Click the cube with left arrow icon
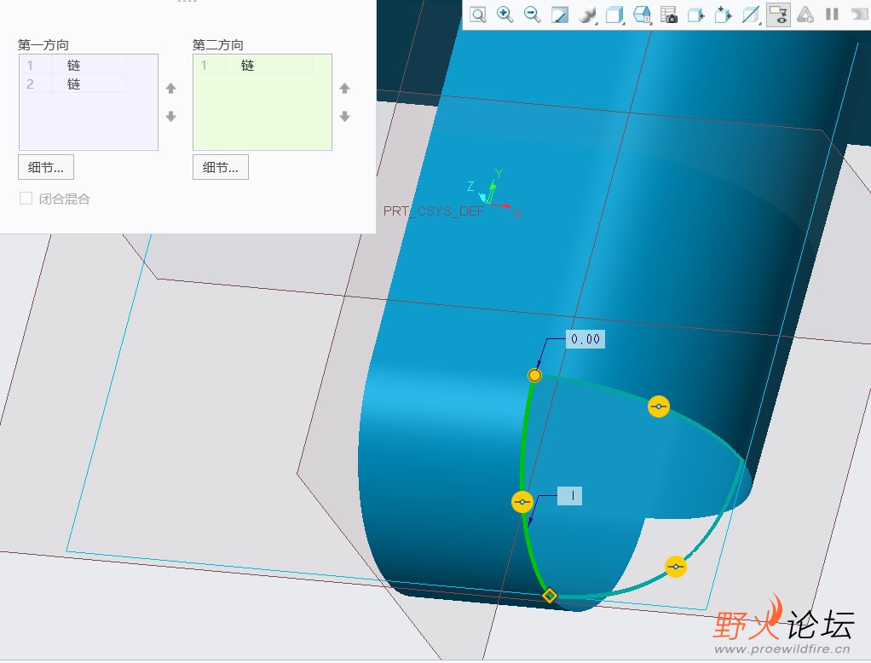This screenshot has width=871, height=663. tap(695, 14)
